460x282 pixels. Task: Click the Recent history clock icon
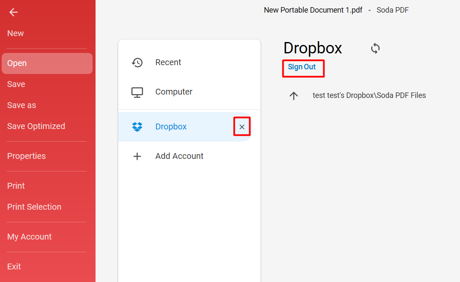tap(137, 62)
